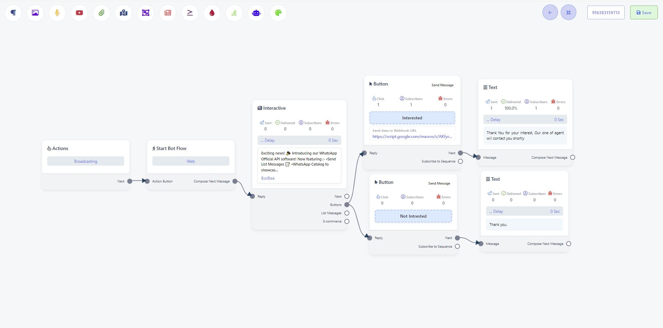Click the Errors bug icon in Interactive node
This screenshot has width=663, height=328.
[327, 122]
